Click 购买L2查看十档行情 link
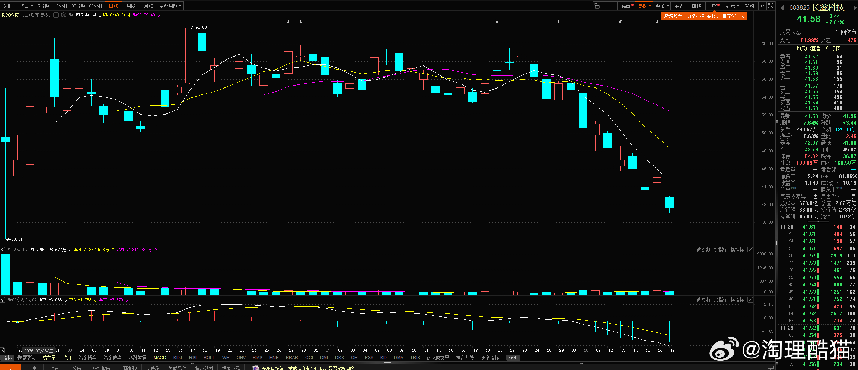This screenshot has width=858, height=370. click(818, 48)
